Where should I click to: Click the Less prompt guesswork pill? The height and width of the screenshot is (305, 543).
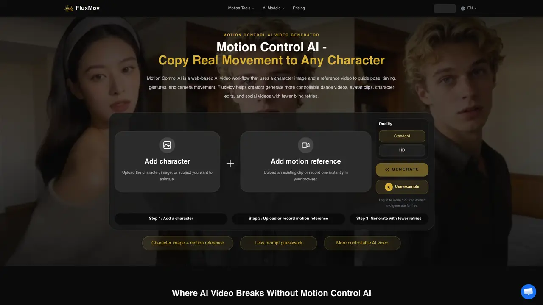278,243
